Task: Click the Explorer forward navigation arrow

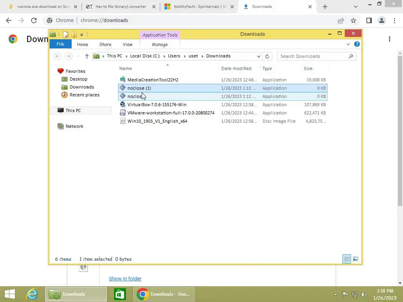Action: [x=68, y=56]
